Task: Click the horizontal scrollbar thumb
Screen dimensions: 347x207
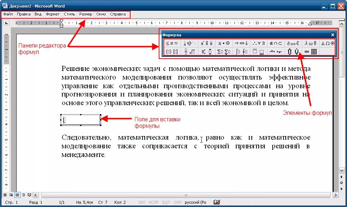Action: (x=186, y=195)
